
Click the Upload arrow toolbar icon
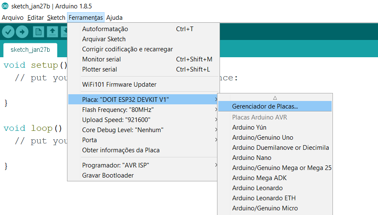click(x=22, y=32)
